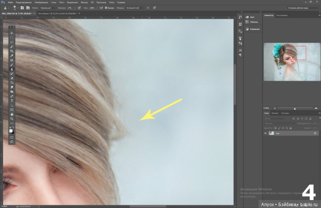Open Character panel icon in dock
This screenshot has height=208, width=321.
pos(240,50)
